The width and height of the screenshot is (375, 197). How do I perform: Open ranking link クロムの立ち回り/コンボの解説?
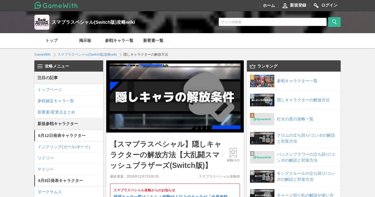click(x=306, y=138)
